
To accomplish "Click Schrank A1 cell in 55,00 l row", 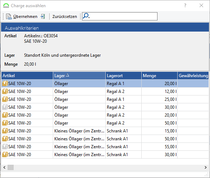I will click(123, 146).
